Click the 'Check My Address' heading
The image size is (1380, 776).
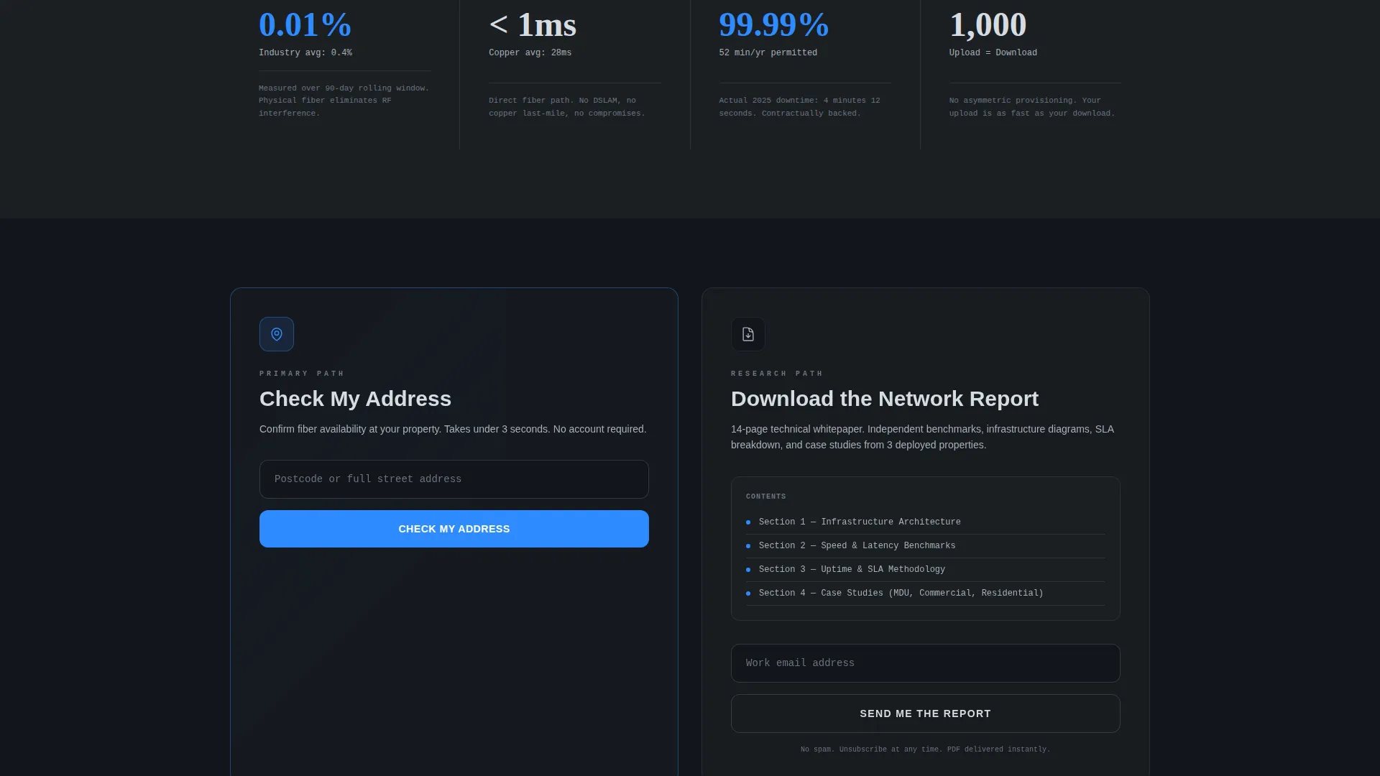355,399
